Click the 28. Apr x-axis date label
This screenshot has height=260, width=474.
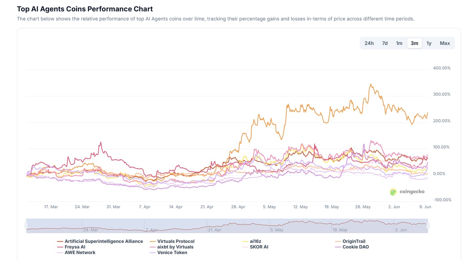(x=238, y=207)
